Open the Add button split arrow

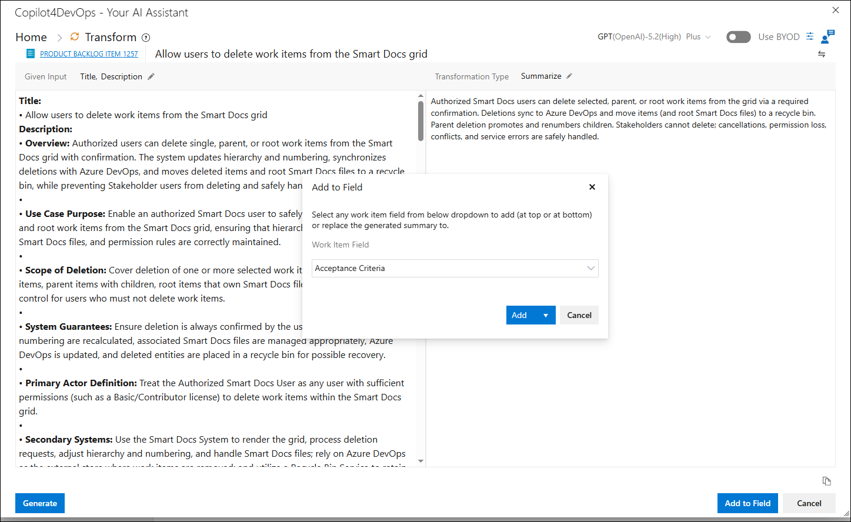(546, 315)
